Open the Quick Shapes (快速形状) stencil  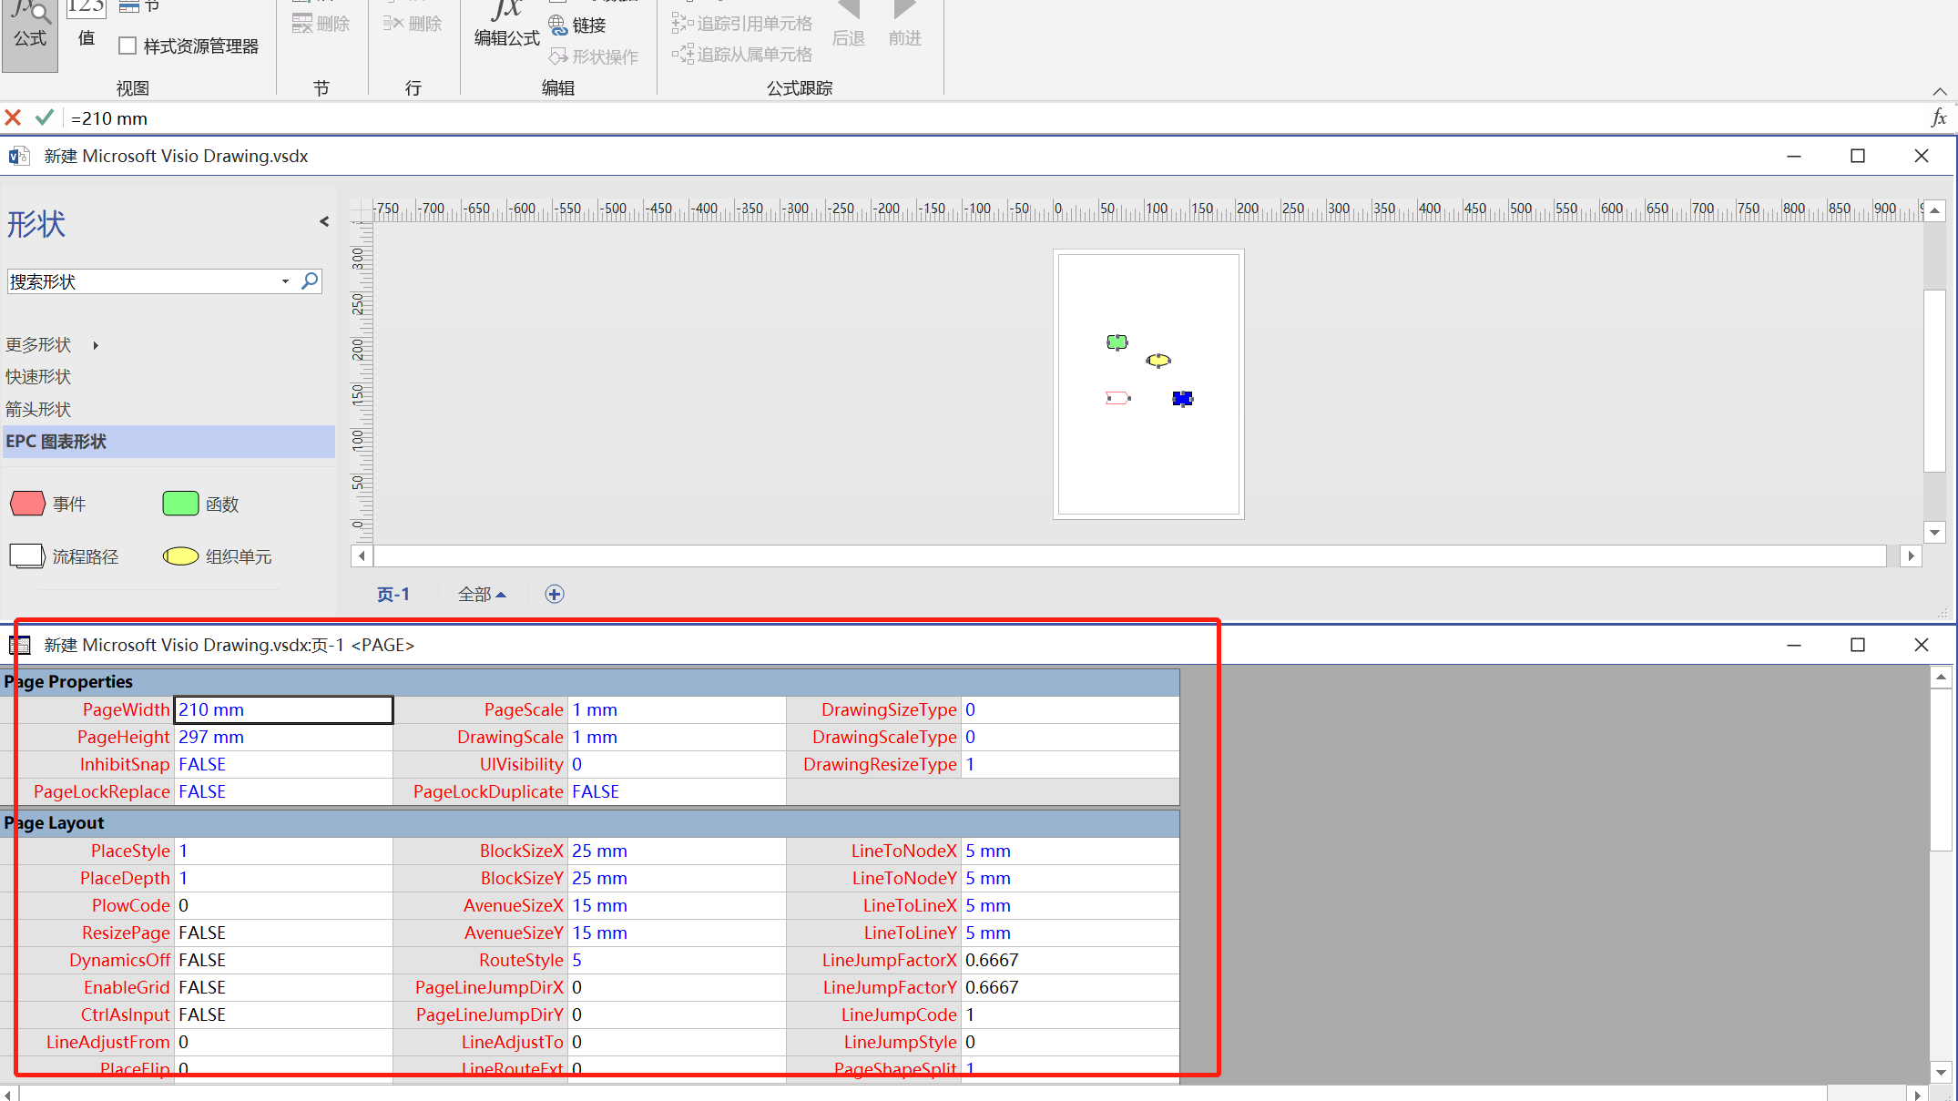coord(38,377)
